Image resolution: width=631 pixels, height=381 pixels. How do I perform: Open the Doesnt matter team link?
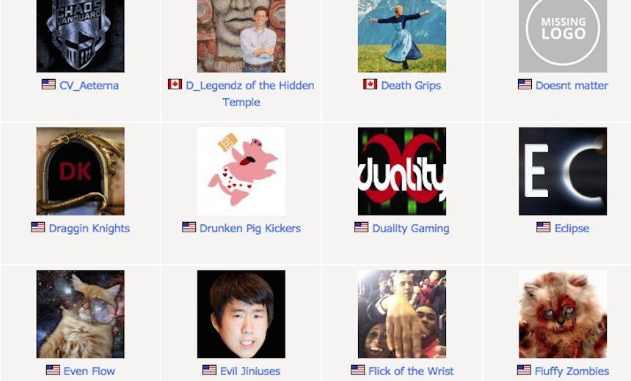click(x=572, y=86)
